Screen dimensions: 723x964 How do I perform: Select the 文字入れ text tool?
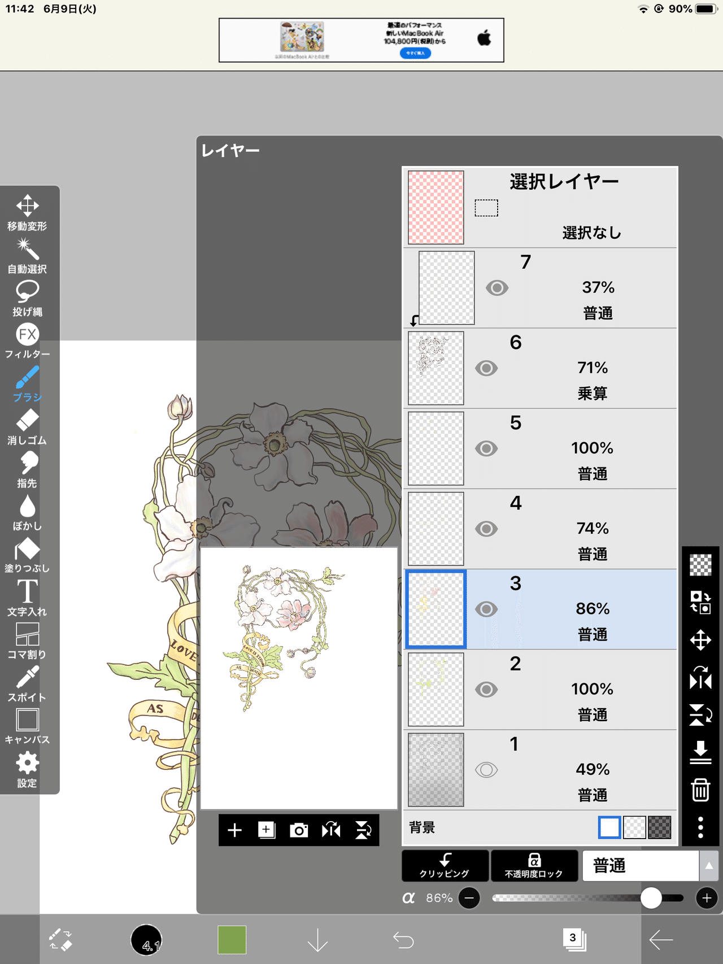point(27,598)
